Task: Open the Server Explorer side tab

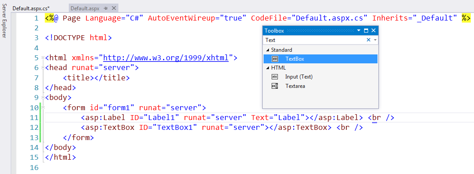Action: [x=4, y=21]
